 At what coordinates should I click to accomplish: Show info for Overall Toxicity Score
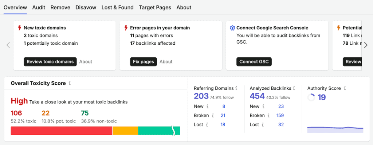tap(70, 83)
